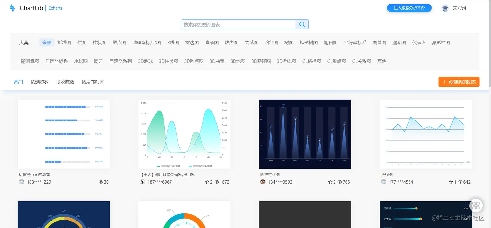Viewport: 491px width, 228px height.
Task: Select 水球图 category filter
Action: click(x=81, y=61)
